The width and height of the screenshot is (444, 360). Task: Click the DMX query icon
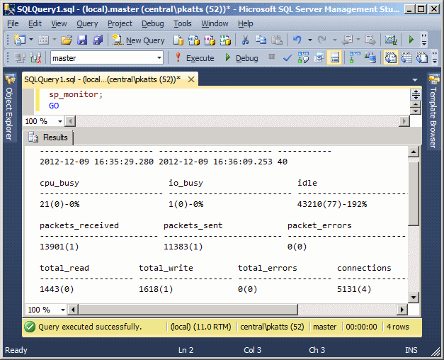click(x=210, y=40)
